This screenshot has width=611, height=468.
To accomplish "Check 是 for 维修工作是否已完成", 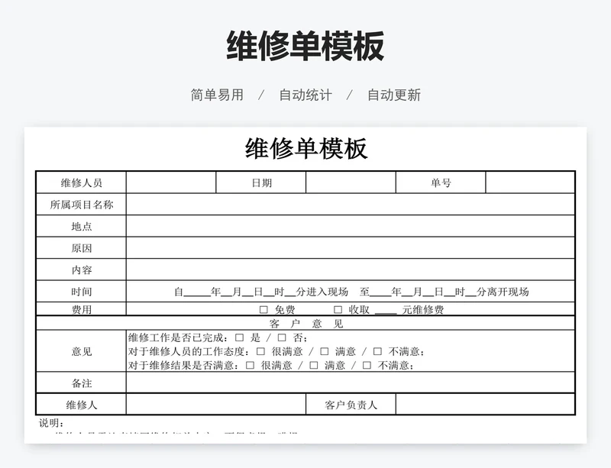I will [x=239, y=338].
